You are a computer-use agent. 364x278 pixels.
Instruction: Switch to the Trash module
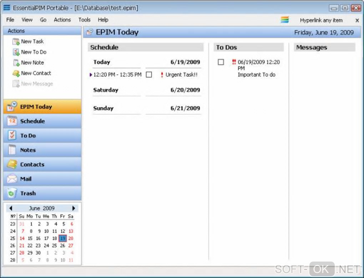coord(42,193)
